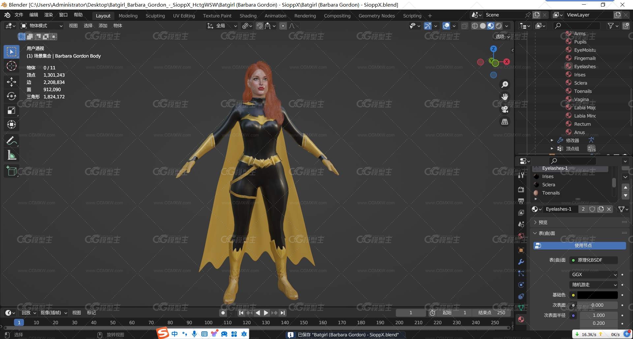Open the GGX distribution dropdown
Viewport: 633px width, 339px height.
tap(593, 274)
